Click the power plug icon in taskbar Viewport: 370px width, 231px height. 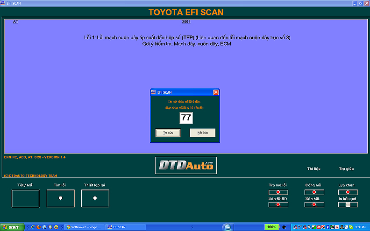click(x=284, y=227)
